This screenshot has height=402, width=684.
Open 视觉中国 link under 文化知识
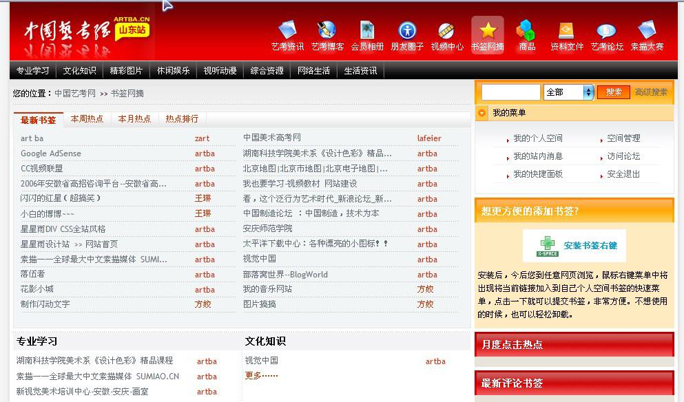pyautogui.click(x=261, y=361)
